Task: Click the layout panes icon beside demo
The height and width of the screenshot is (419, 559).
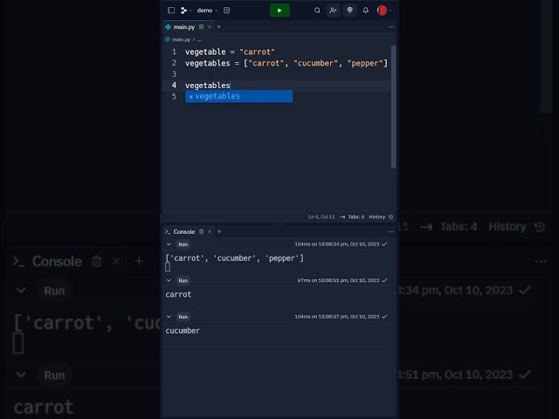Action: click(227, 10)
